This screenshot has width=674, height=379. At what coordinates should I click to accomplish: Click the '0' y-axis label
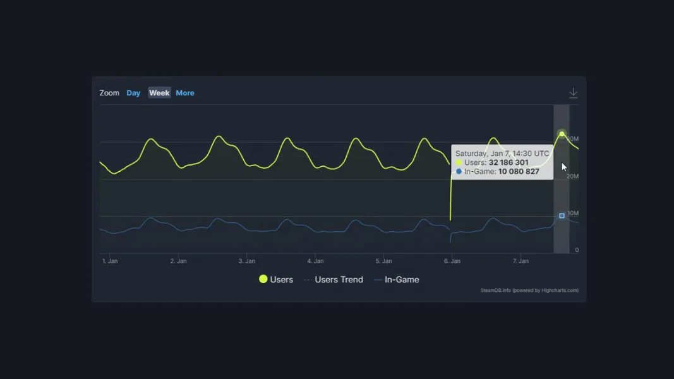(x=577, y=250)
